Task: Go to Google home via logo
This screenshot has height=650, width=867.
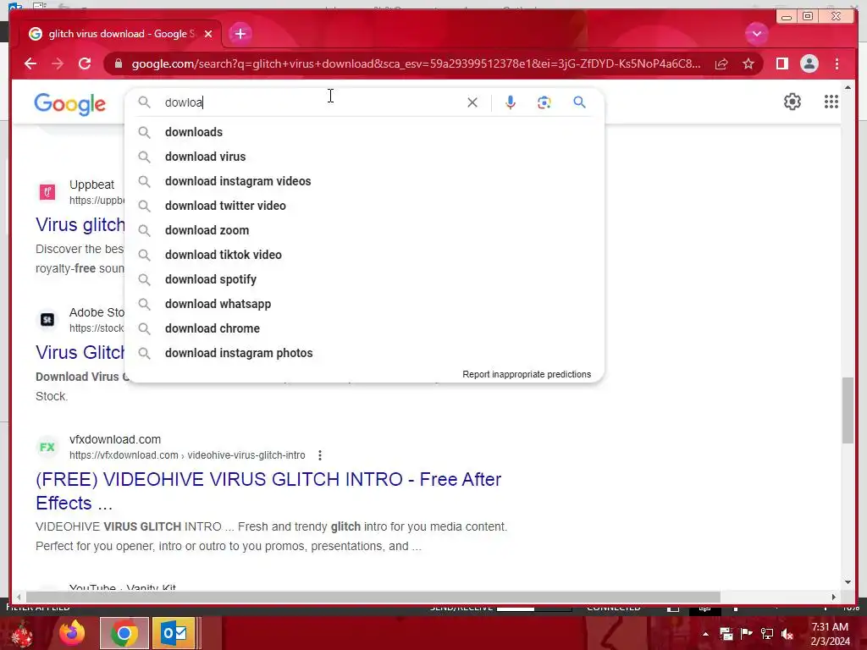Action: click(69, 104)
